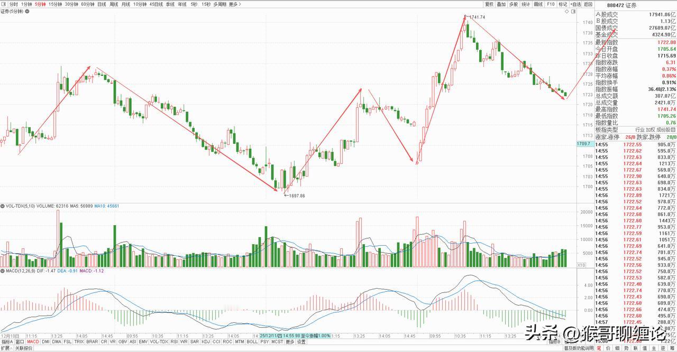677x352 pixels.
Task: Select the 势 trend tab
Action: click(x=626, y=348)
